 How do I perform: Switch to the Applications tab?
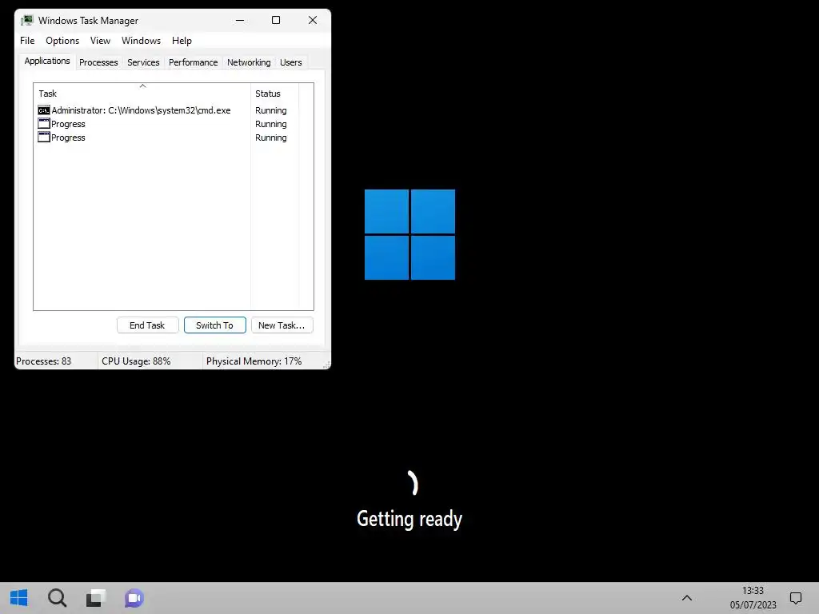tap(47, 61)
